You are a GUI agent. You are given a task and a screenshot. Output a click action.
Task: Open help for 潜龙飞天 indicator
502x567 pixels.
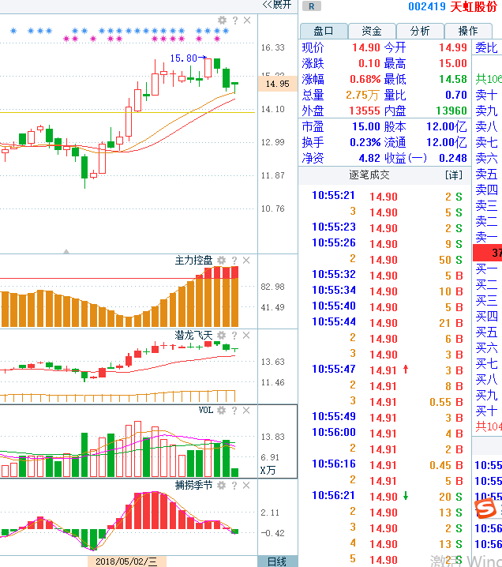point(234,335)
